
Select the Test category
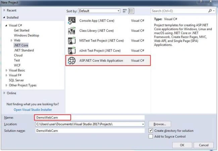tap(17, 60)
